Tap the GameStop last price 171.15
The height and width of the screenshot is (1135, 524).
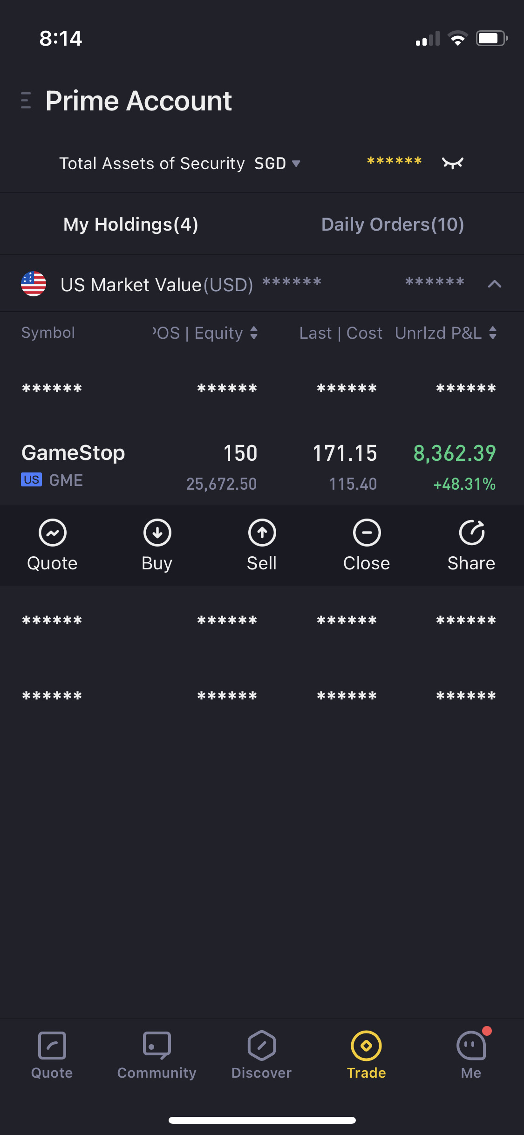[345, 453]
